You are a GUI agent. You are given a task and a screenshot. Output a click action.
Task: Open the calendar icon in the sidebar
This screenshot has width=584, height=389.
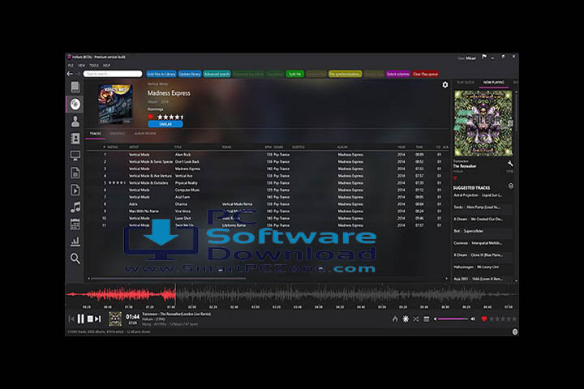[75, 224]
